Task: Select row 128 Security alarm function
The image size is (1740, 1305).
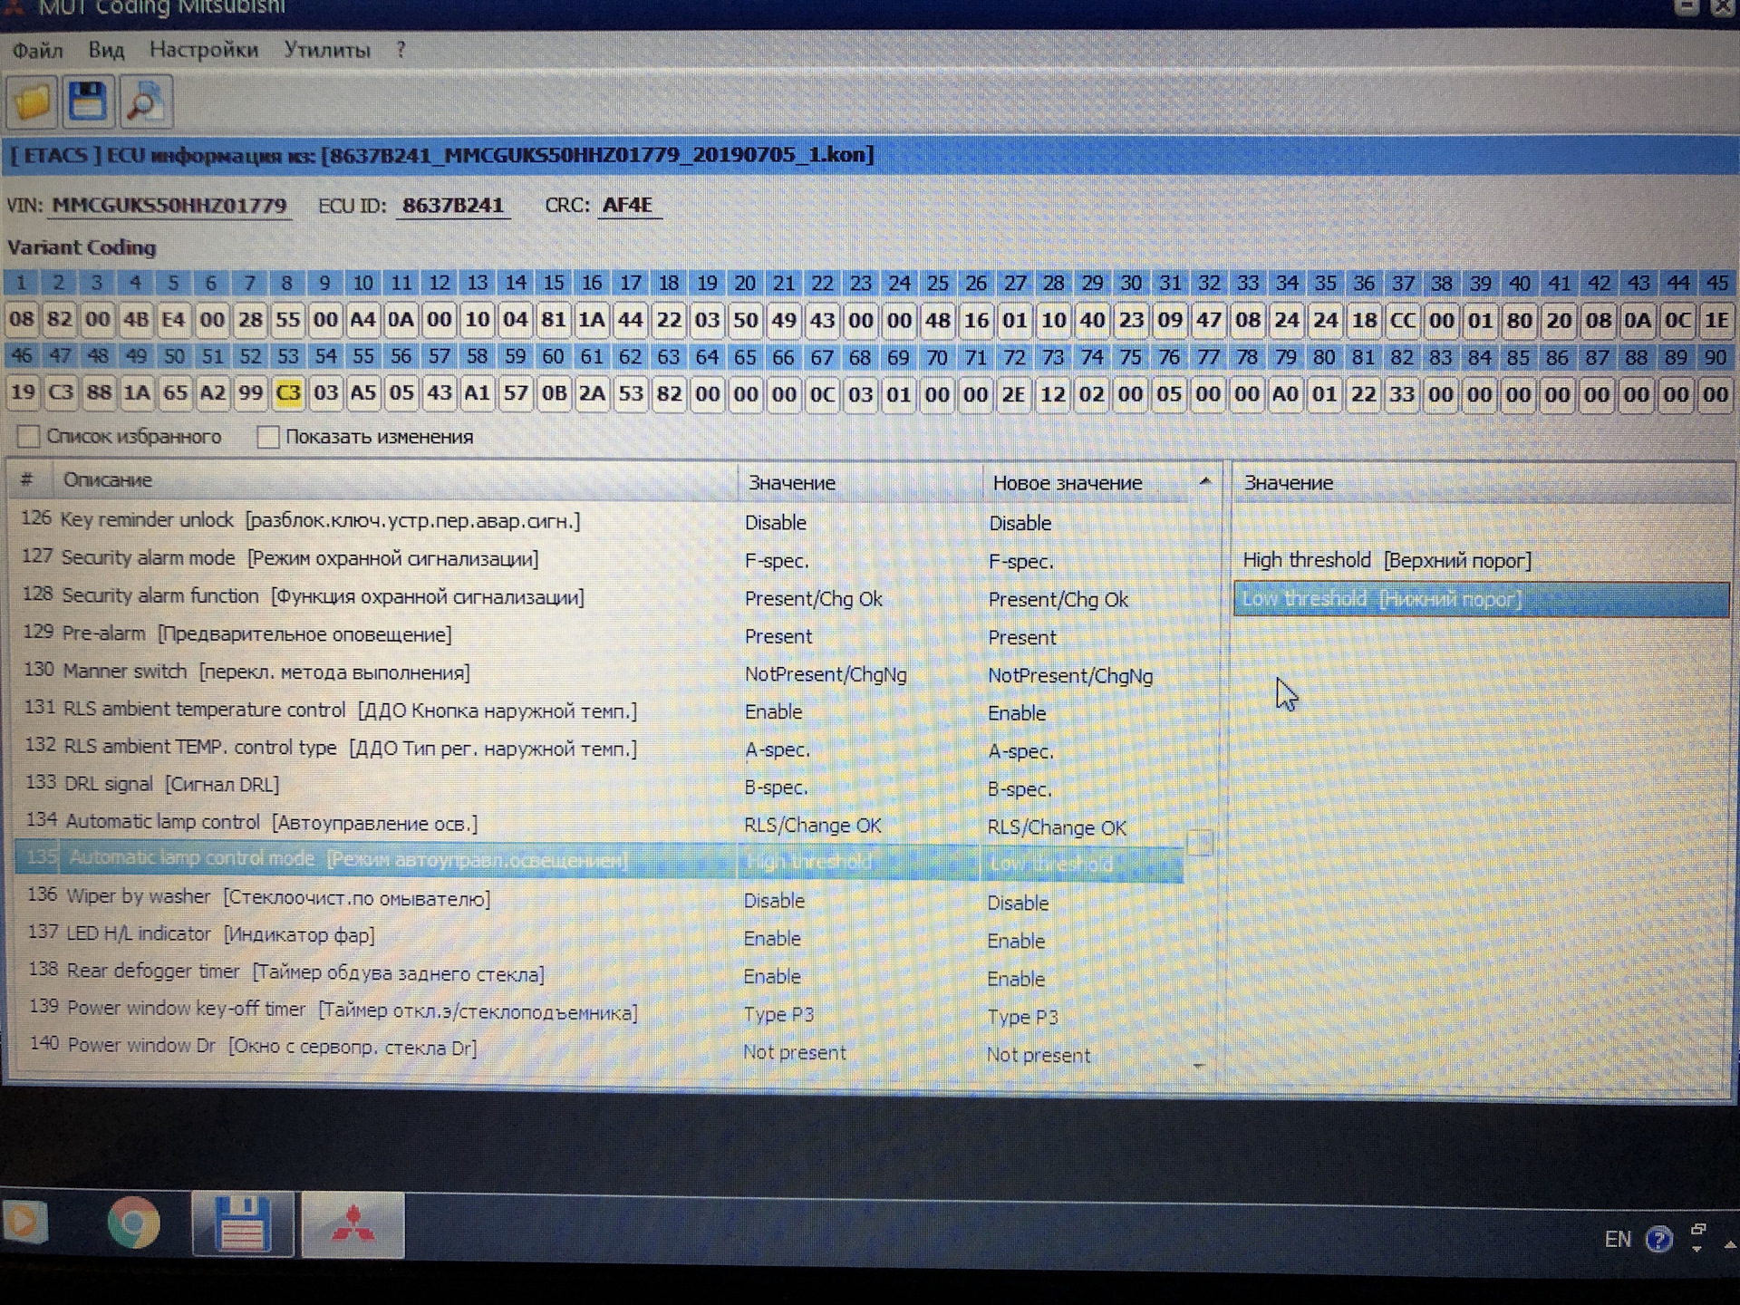Action: point(598,597)
